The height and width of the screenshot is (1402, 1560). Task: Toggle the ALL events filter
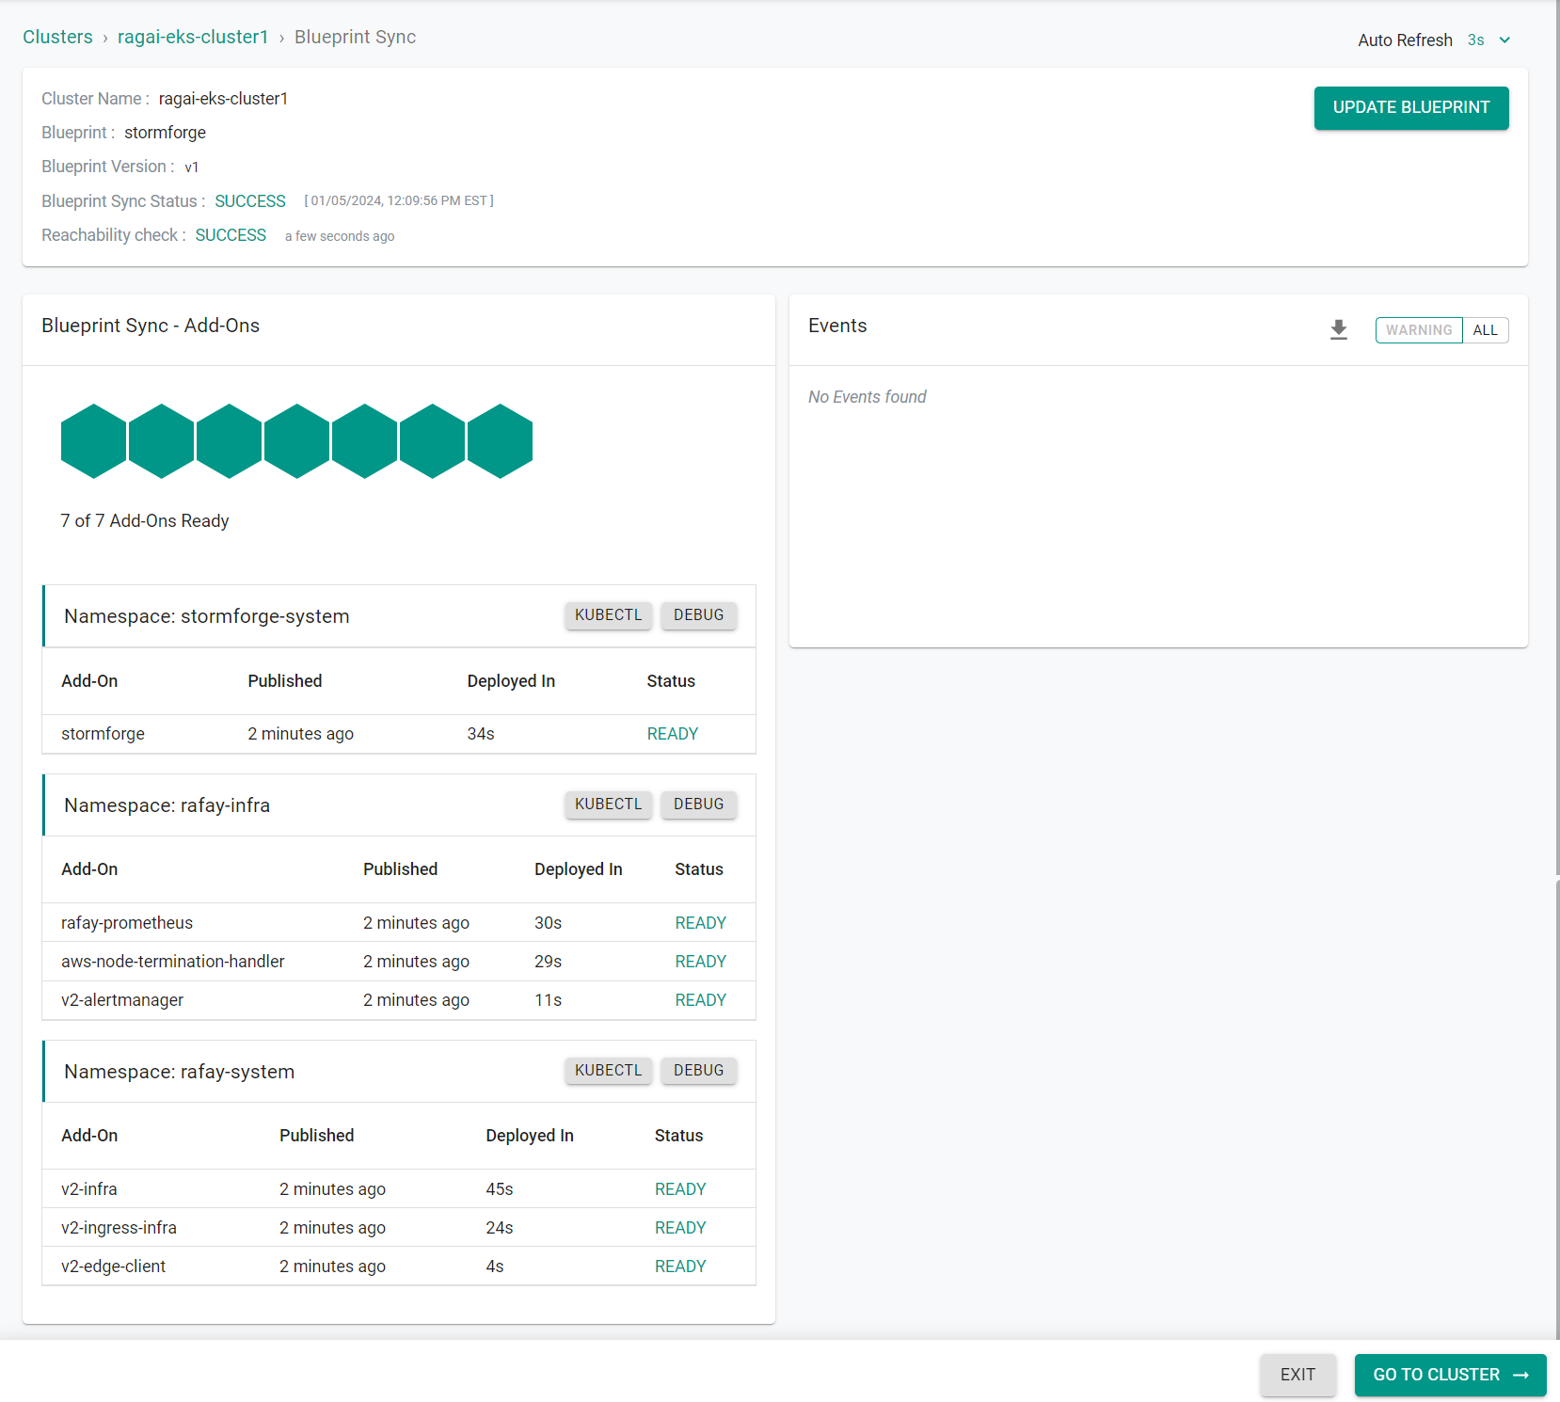pyautogui.click(x=1486, y=330)
